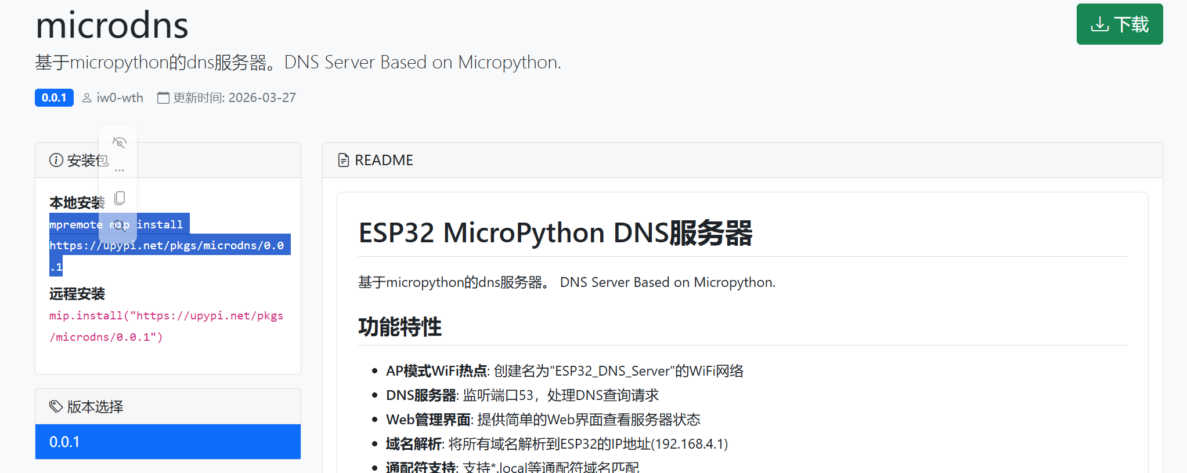Click the calendar icon before 更新时间
The image size is (1187, 473).
point(163,98)
